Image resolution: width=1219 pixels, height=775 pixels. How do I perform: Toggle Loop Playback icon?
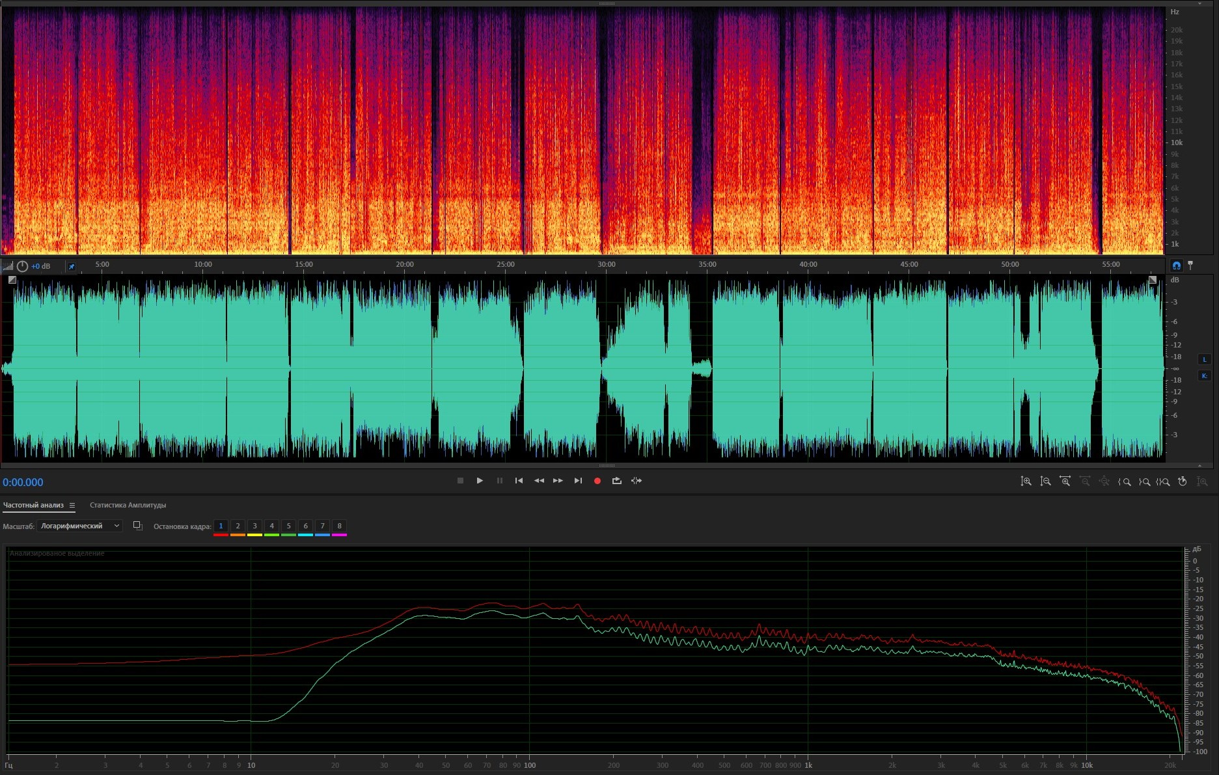[616, 481]
